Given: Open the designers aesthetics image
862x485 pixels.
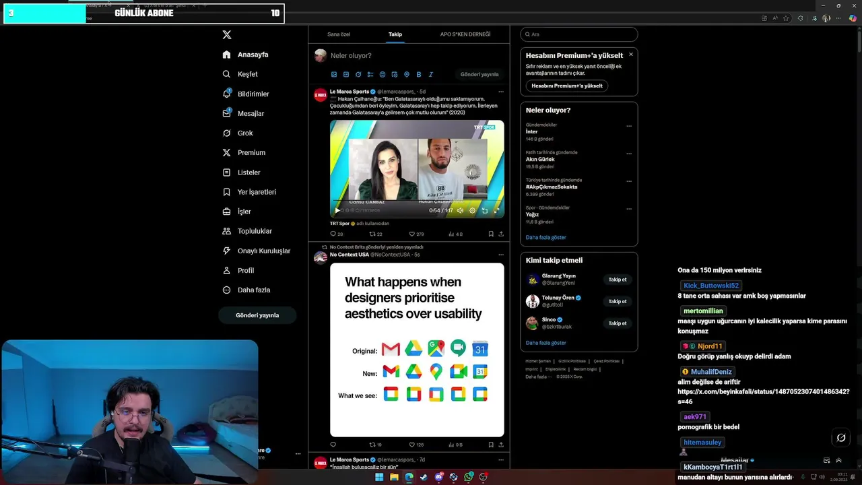Looking at the screenshot, I should pyautogui.click(x=417, y=350).
